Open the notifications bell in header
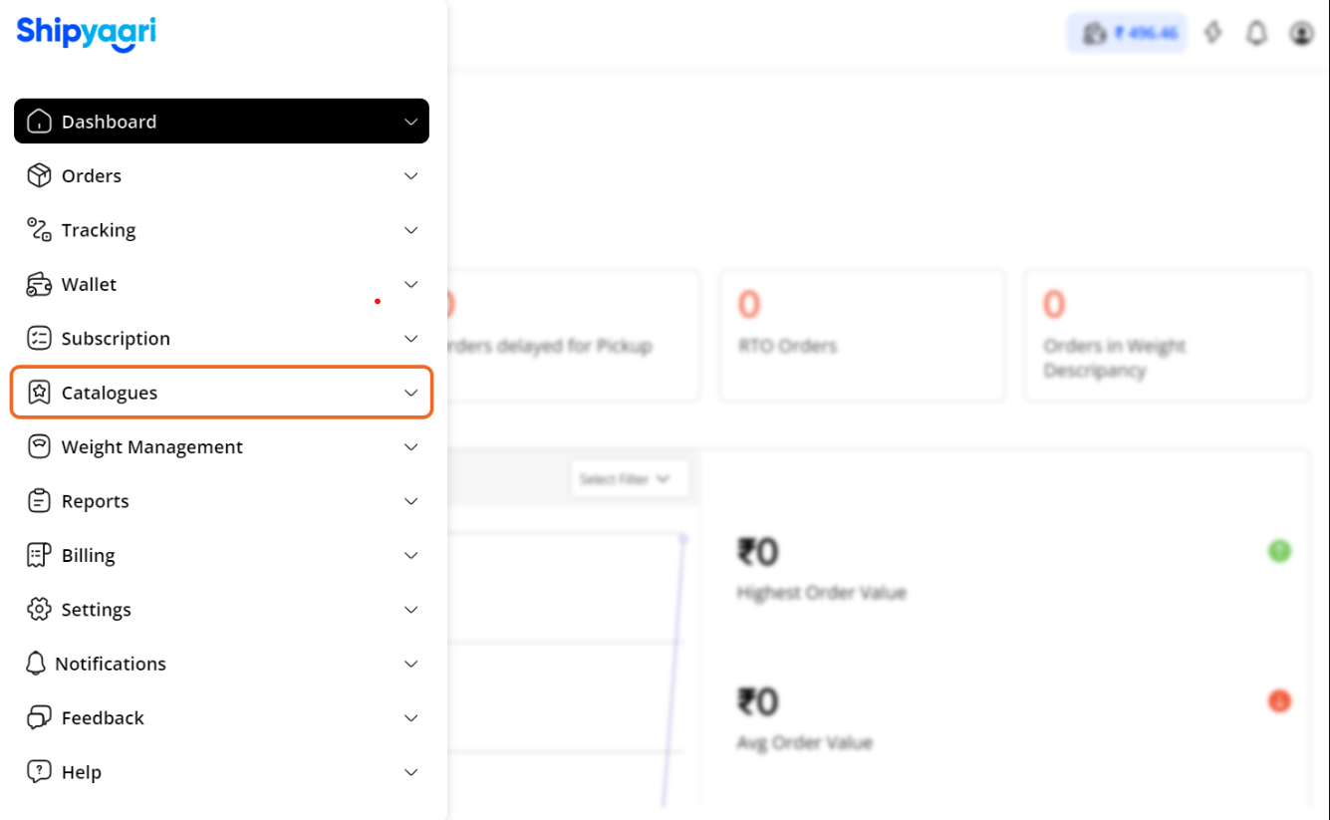The width and height of the screenshot is (1330, 820). pyautogui.click(x=1257, y=33)
